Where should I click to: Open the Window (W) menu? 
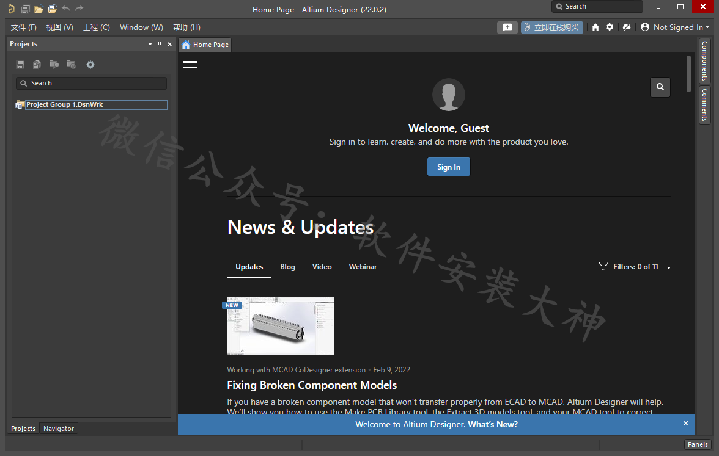coord(141,27)
